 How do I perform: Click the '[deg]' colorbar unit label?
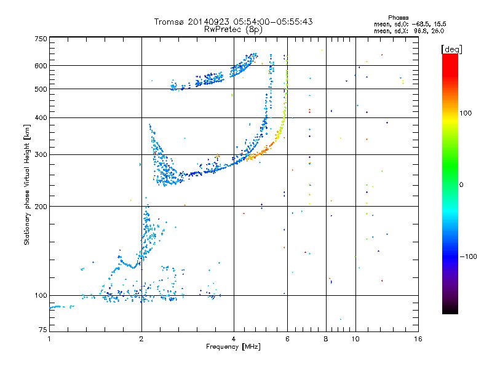451,49
